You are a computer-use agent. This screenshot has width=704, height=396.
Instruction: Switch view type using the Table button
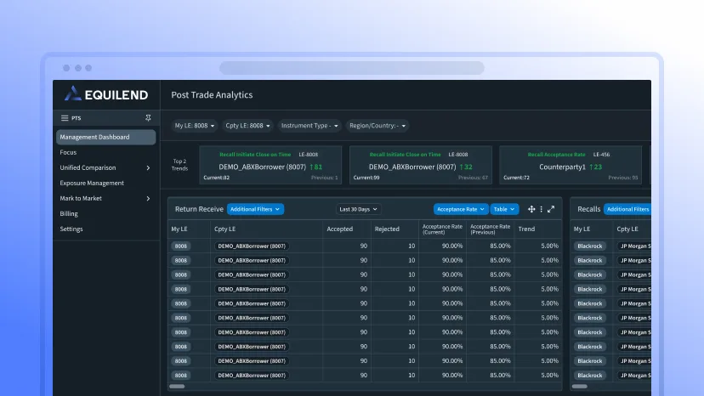pyautogui.click(x=504, y=209)
